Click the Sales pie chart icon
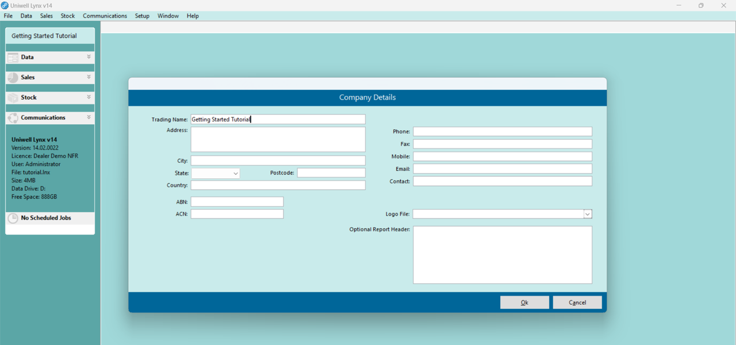Viewport: 736px width, 345px height. click(13, 78)
